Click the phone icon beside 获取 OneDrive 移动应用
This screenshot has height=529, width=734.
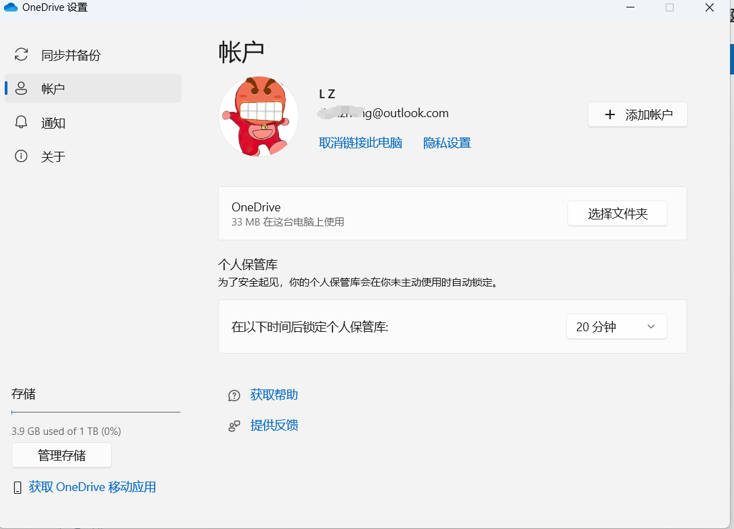(18, 488)
